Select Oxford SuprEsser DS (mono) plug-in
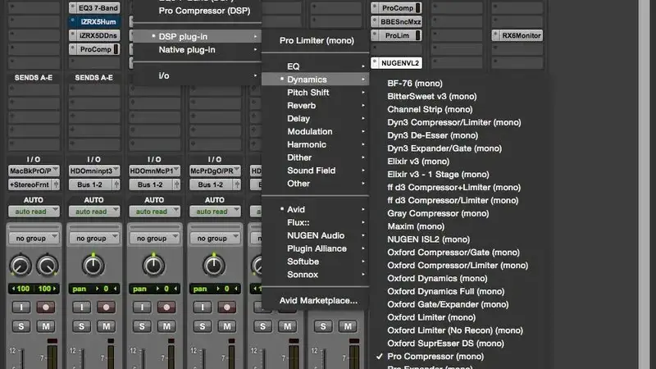The image size is (656, 369). pos(445,344)
